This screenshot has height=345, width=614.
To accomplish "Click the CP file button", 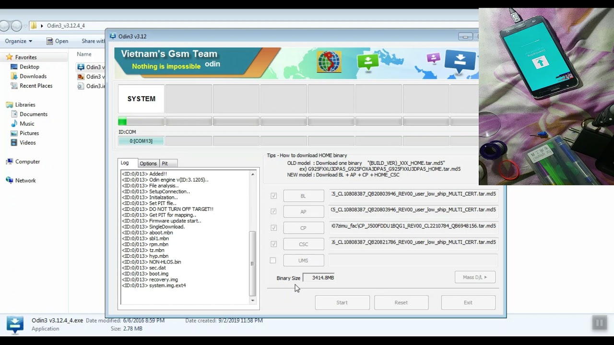I will coord(303,228).
